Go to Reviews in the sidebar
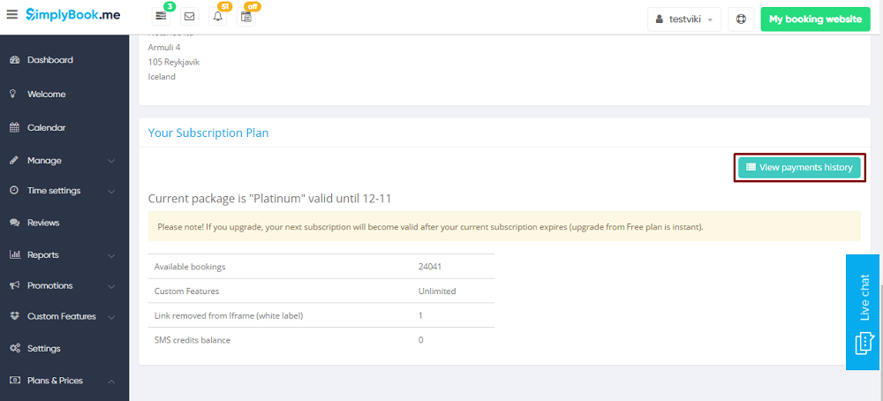Image resolution: width=883 pixels, height=401 pixels. click(43, 223)
